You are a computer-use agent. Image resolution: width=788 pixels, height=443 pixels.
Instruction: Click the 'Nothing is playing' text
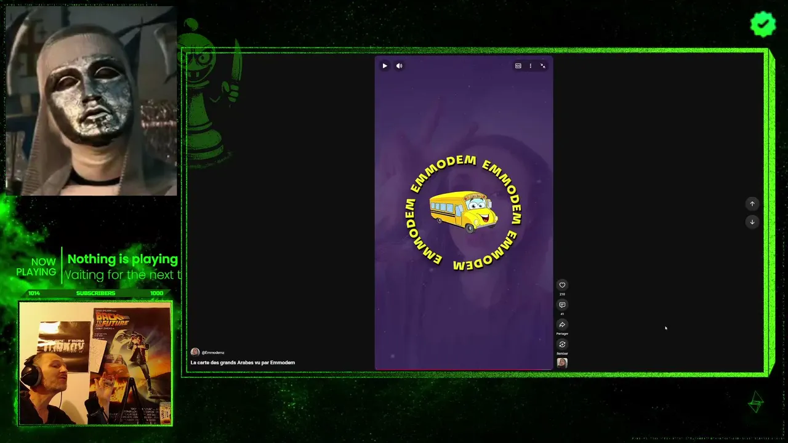point(123,259)
